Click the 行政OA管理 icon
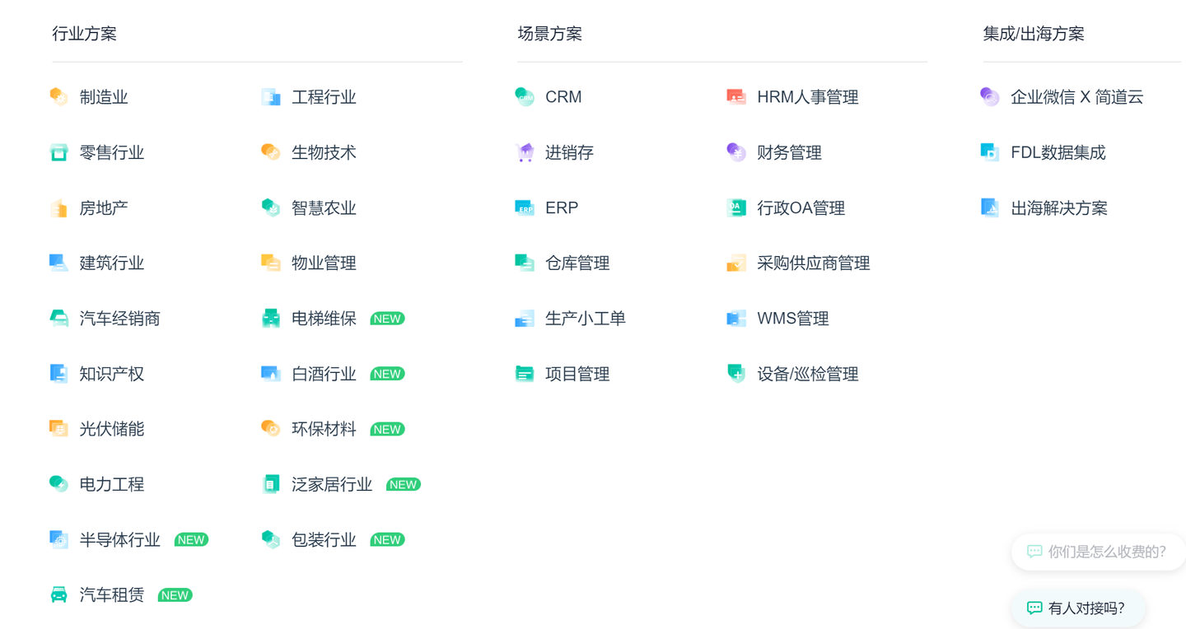 [736, 207]
